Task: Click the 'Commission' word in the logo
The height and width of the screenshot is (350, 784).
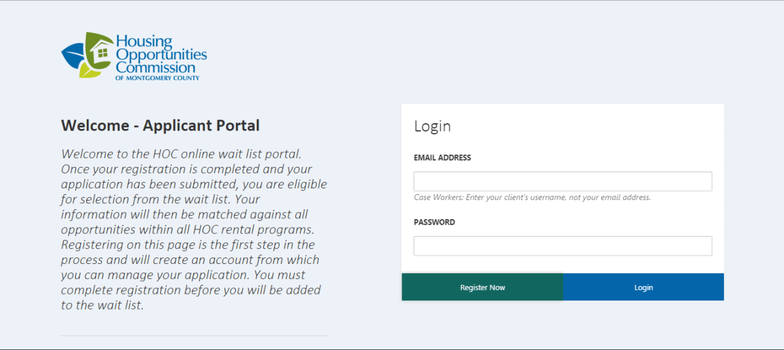Action: pos(155,67)
